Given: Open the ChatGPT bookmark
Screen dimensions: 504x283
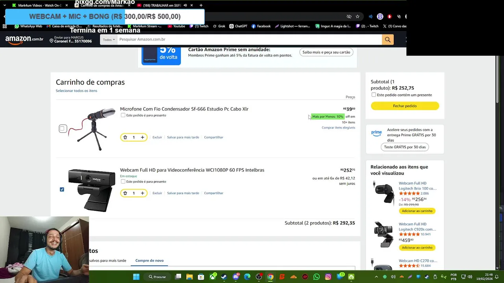Looking at the screenshot, I should click(x=238, y=26).
